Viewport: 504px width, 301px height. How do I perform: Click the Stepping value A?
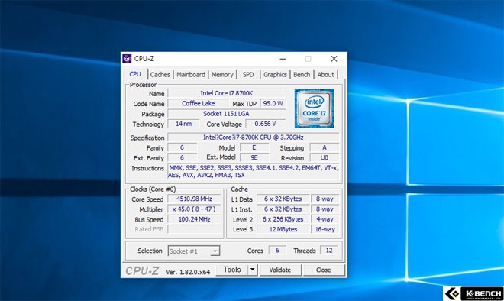pyautogui.click(x=325, y=147)
